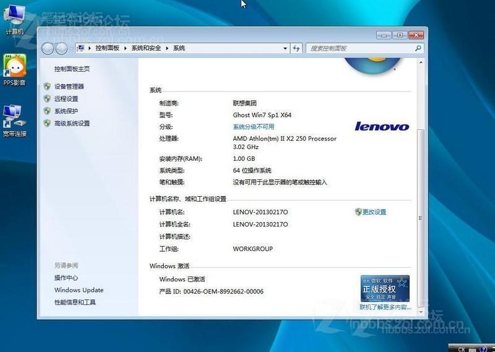Click the Back navigation arrow button
Screen dimensions: 495x352
click(x=48, y=48)
